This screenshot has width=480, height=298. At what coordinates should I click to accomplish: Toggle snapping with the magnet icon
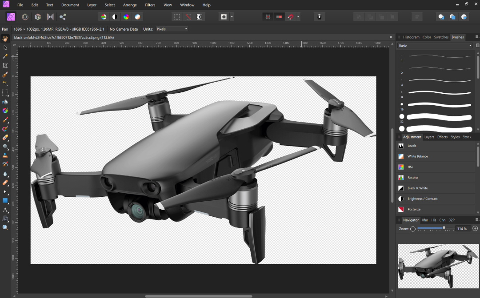click(x=291, y=17)
